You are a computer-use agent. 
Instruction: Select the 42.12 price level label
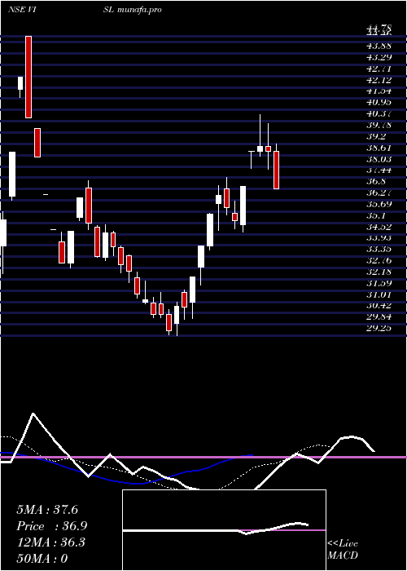379,80
